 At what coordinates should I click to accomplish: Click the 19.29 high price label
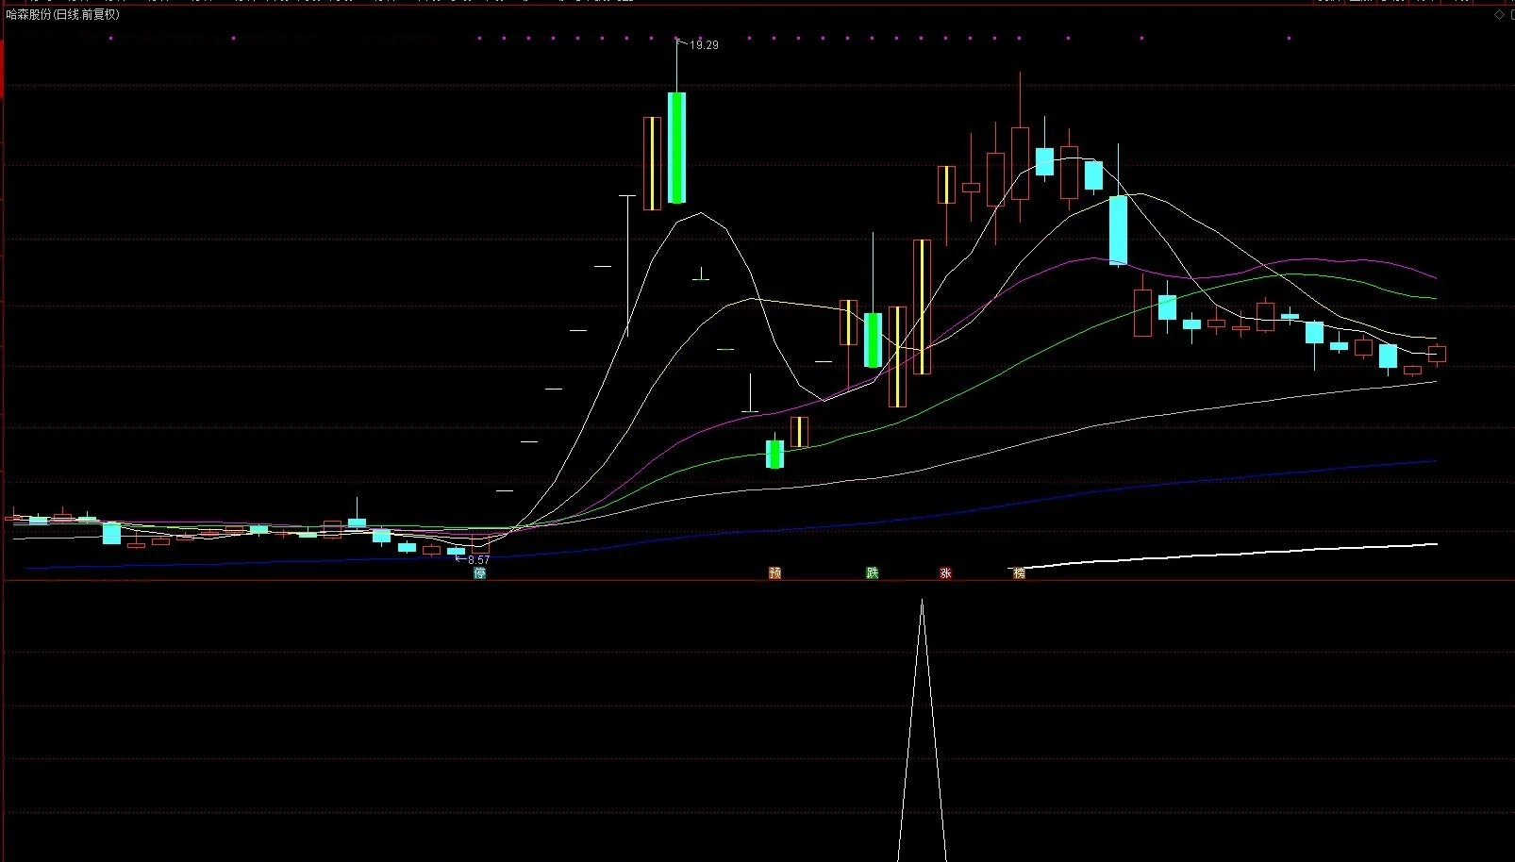[704, 45]
